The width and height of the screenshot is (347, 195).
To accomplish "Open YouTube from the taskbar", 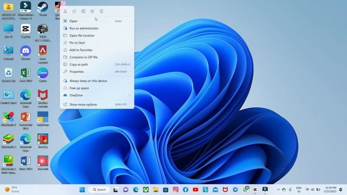I will pos(195,190).
